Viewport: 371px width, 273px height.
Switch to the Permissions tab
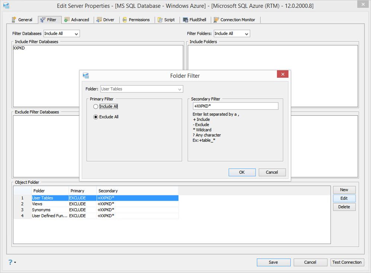[x=136, y=20]
